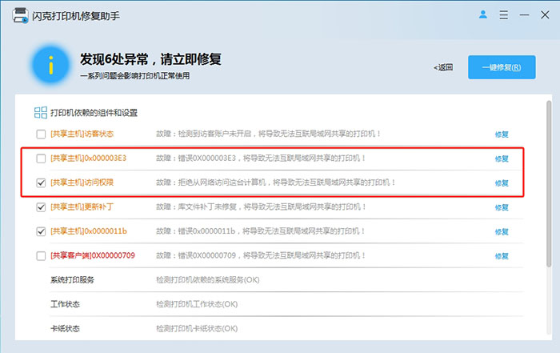Check the 访客状态 checkbox
This screenshot has width=560, height=353.
coord(41,134)
